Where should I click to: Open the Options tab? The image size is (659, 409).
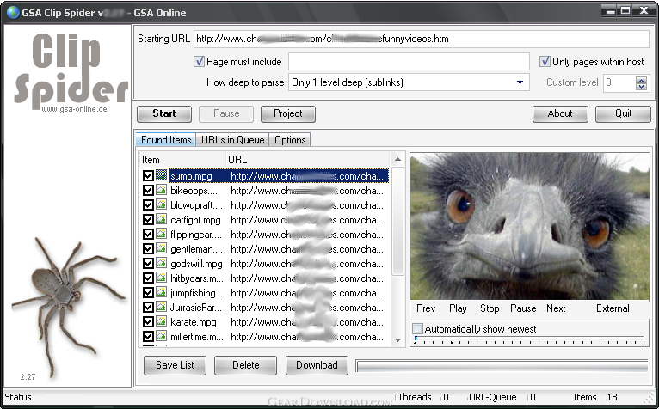(290, 140)
